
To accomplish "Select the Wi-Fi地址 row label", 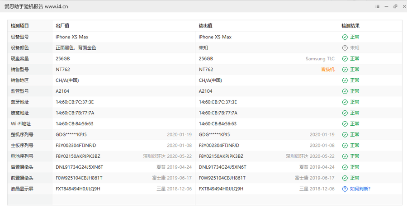I will tap(21, 124).
